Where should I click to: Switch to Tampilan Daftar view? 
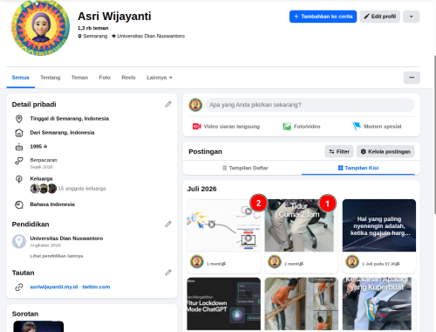pos(245,168)
